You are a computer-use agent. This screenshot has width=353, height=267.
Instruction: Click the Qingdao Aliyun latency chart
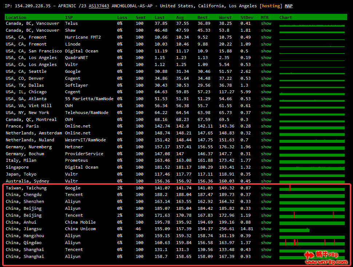pyautogui.click(x=312, y=243)
